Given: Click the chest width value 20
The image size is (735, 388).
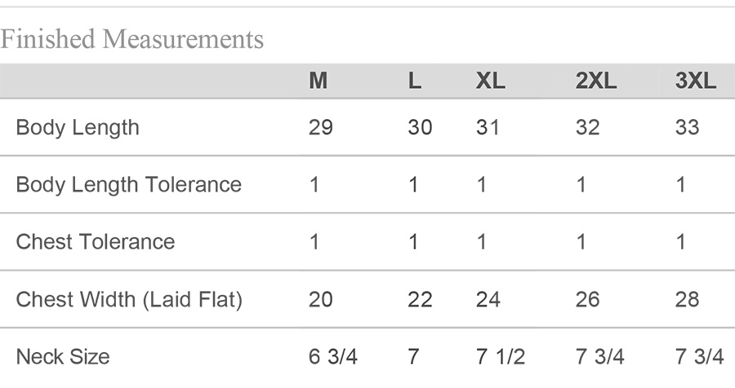Looking at the screenshot, I should 321,299.
